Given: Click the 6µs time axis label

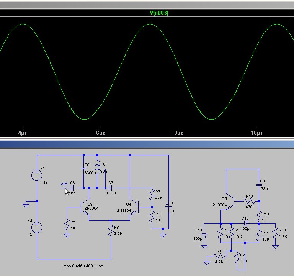Looking at the screenshot, I should [x=100, y=133].
